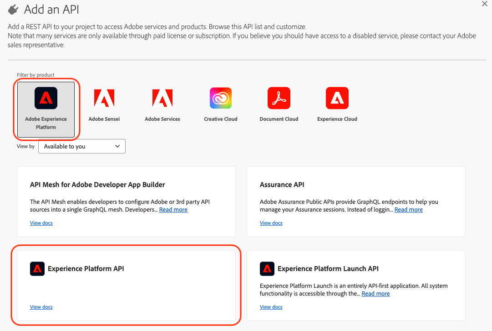Click the 'View by' label
This screenshot has width=492, height=331.
click(25, 146)
